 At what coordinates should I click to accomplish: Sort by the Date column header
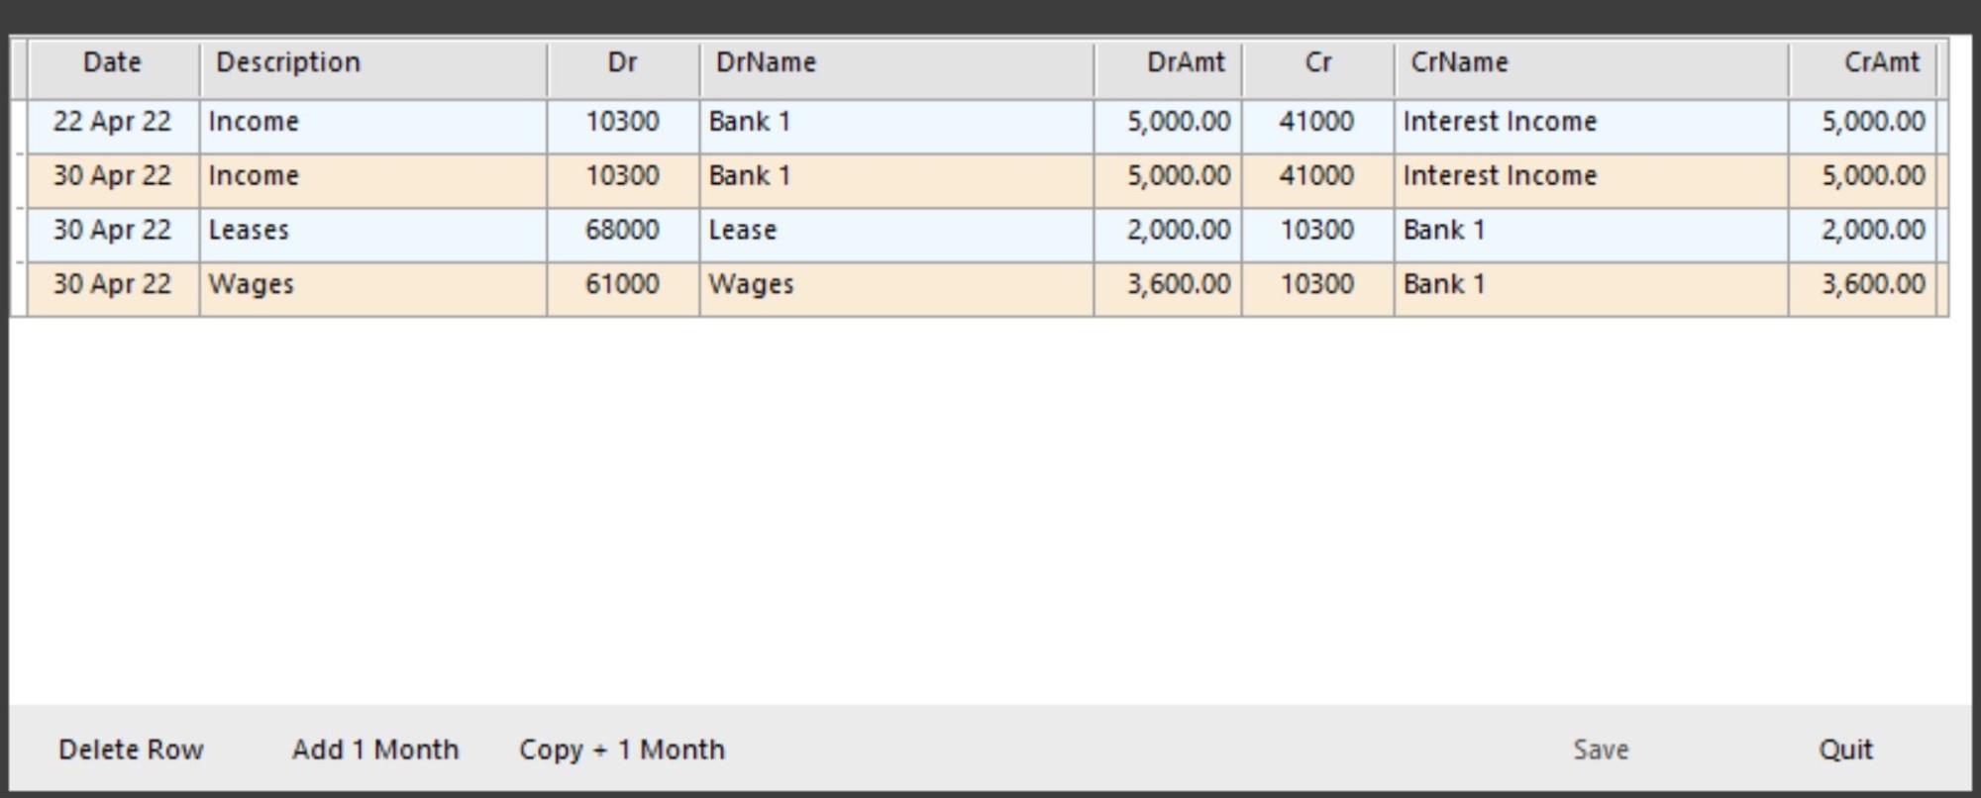tap(112, 63)
